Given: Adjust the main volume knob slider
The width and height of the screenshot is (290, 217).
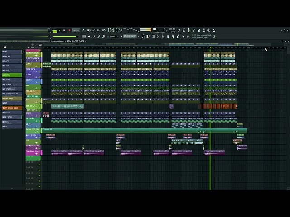Looking at the screenshot, I should [65, 36].
